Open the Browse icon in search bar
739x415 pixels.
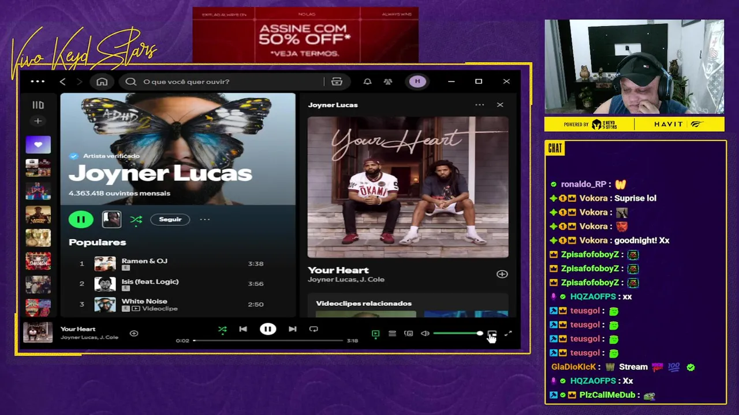coord(337,82)
